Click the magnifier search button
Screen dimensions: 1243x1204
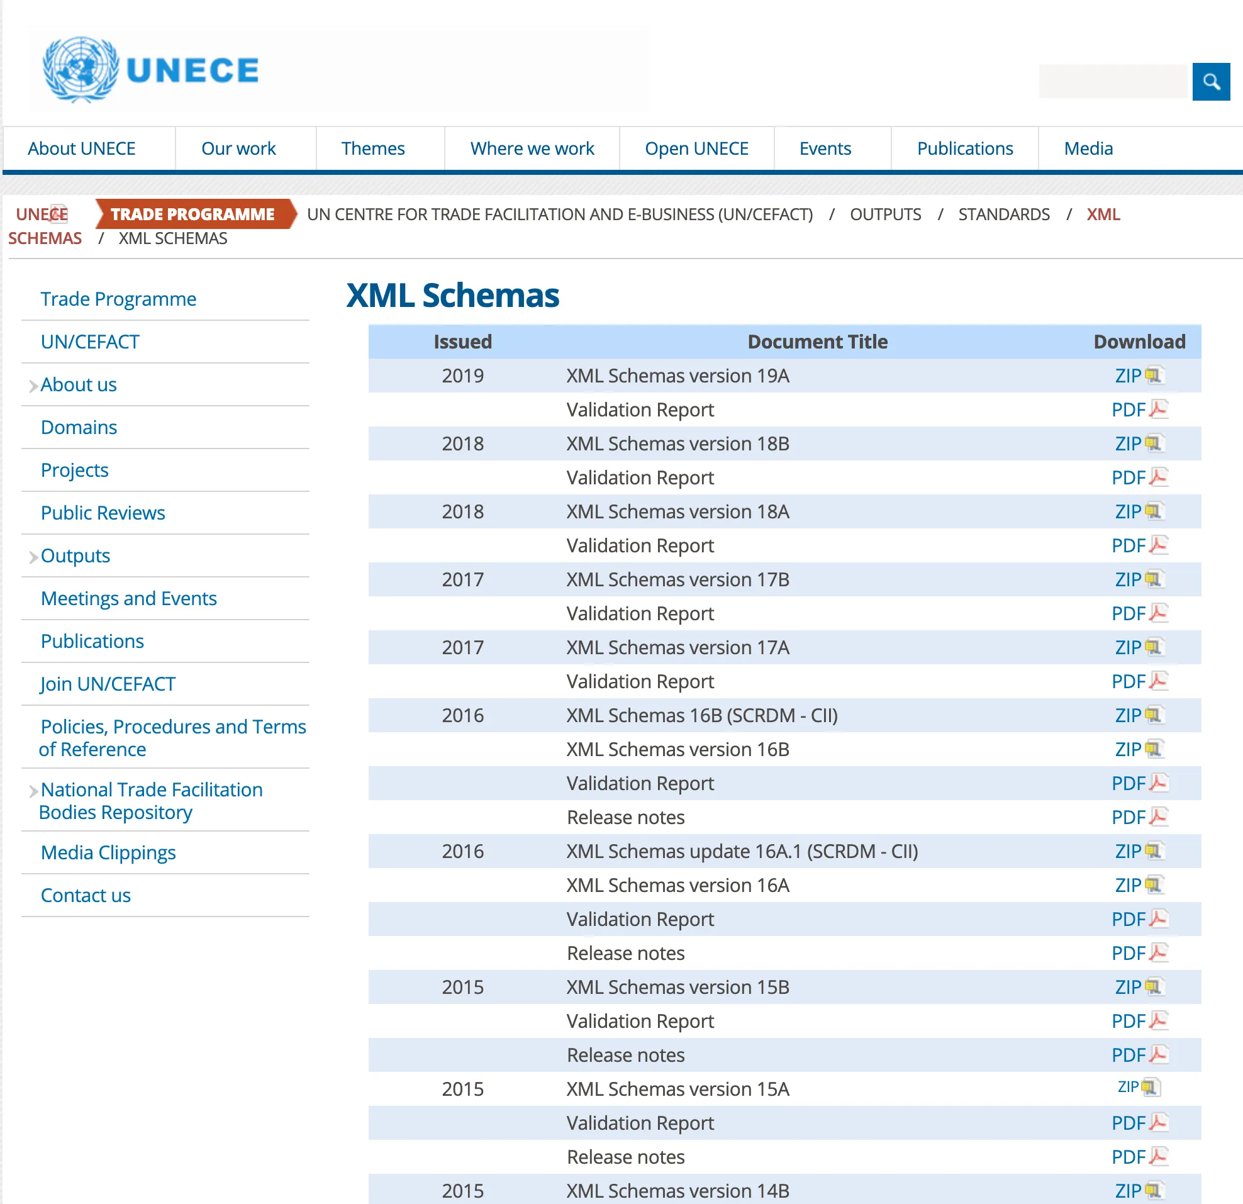coord(1210,81)
